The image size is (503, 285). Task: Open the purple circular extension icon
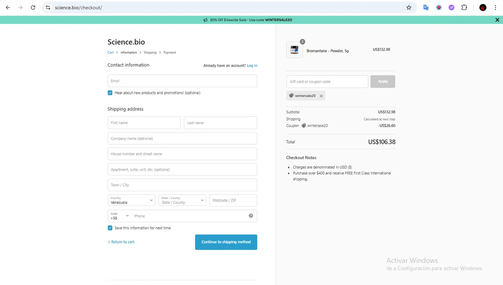(452, 7)
